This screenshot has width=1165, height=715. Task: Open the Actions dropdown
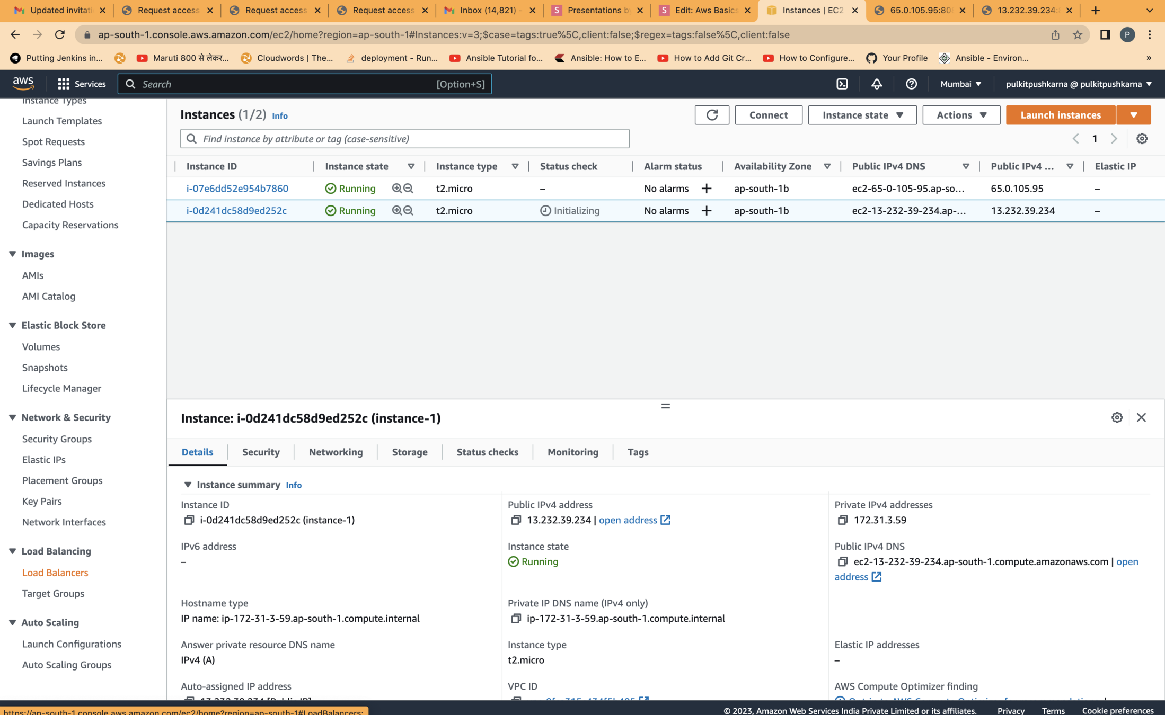coord(961,115)
